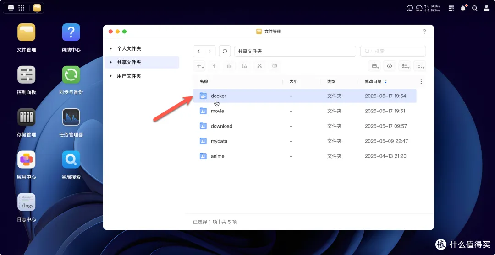
Task: Expand the 用户文件夹 tree arrow
Action: (x=111, y=76)
